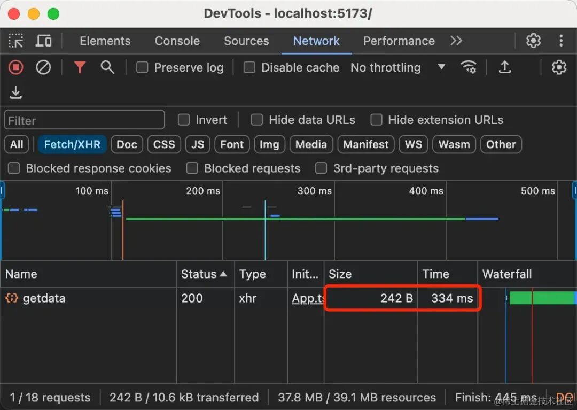Follow the App.ts initiator link
Viewport: 577px width, 410px height.
pyautogui.click(x=308, y=298)
